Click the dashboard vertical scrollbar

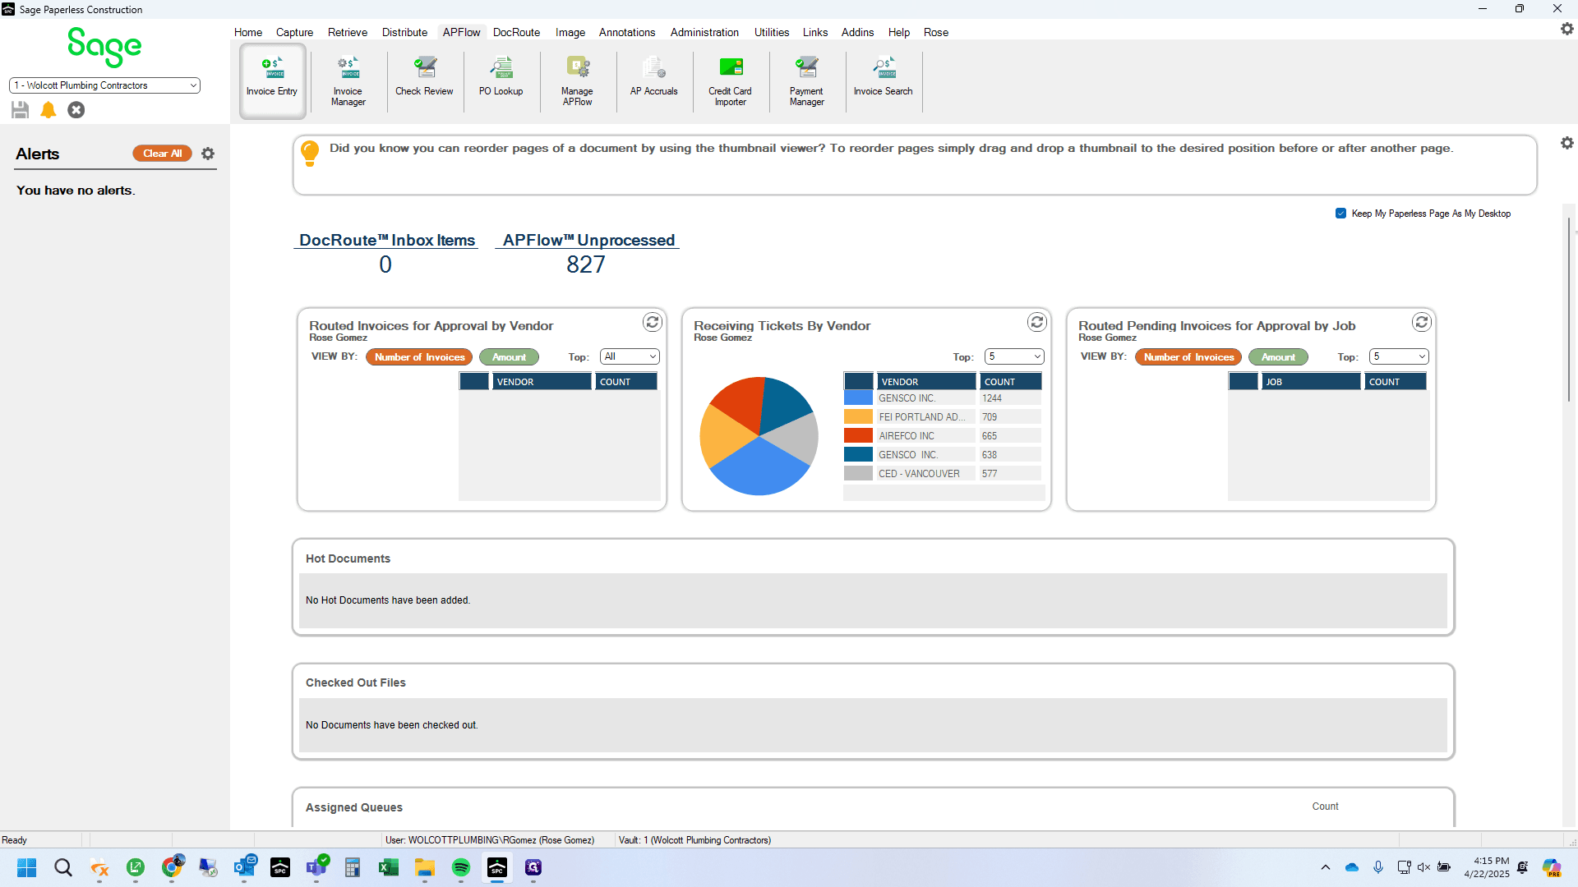click(x=1568, y=310)
